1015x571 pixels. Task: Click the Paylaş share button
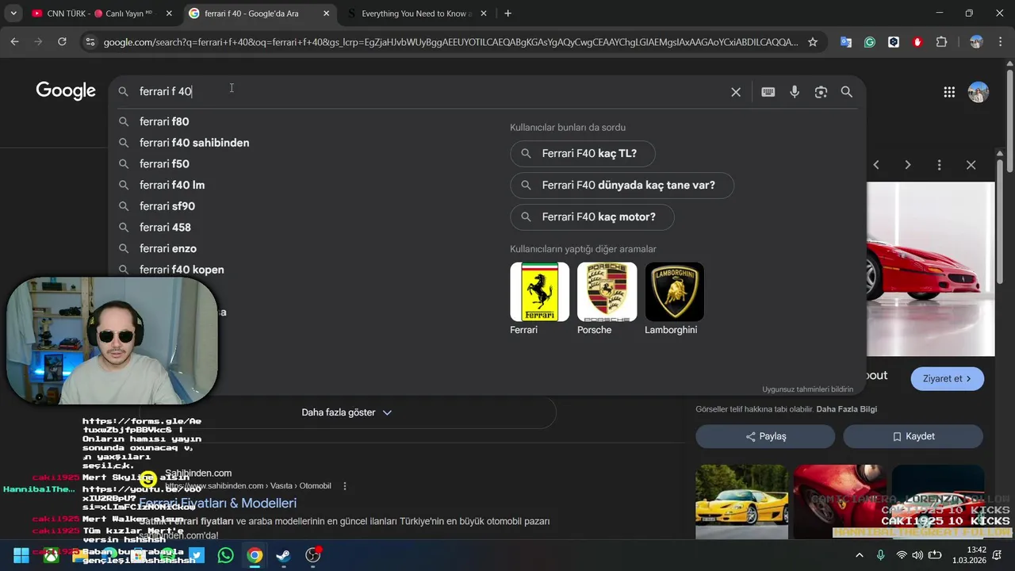point(765,436)
